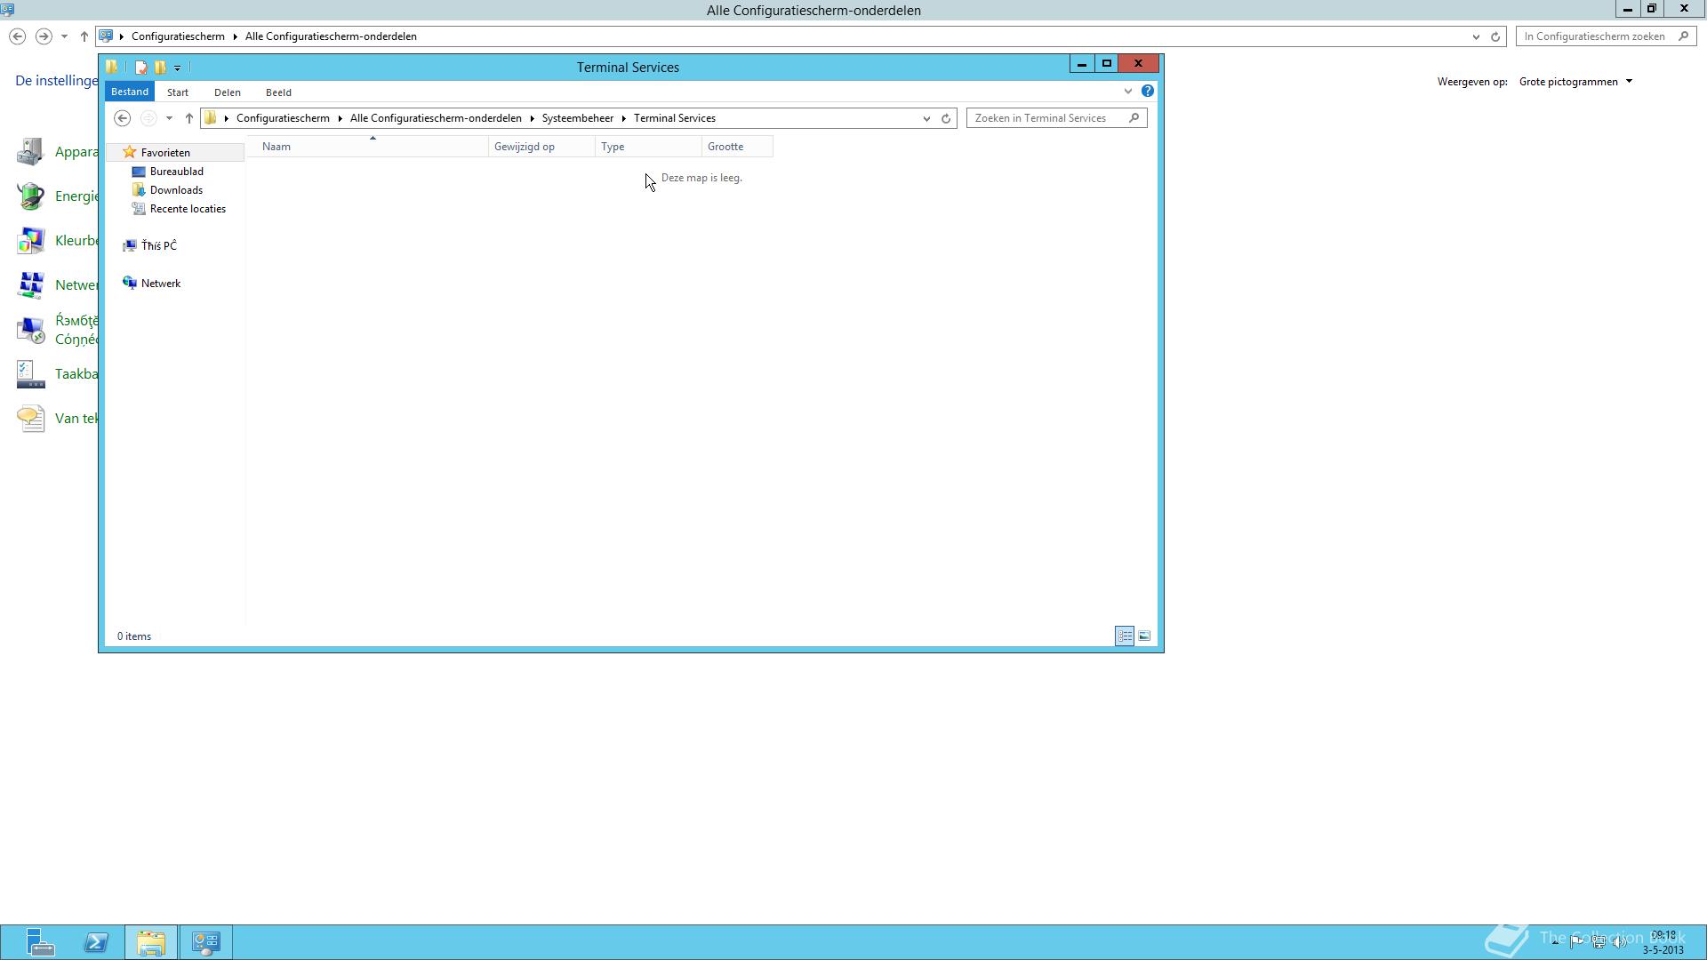Expand the ribbon with chevron arrow
The height and width of the screenshot is (960, 1707).
pos(1128,91)
